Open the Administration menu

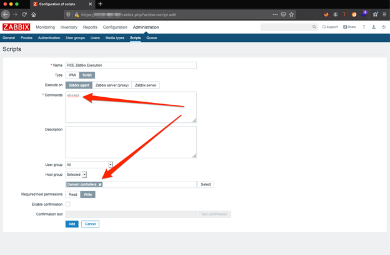point(146,27)
